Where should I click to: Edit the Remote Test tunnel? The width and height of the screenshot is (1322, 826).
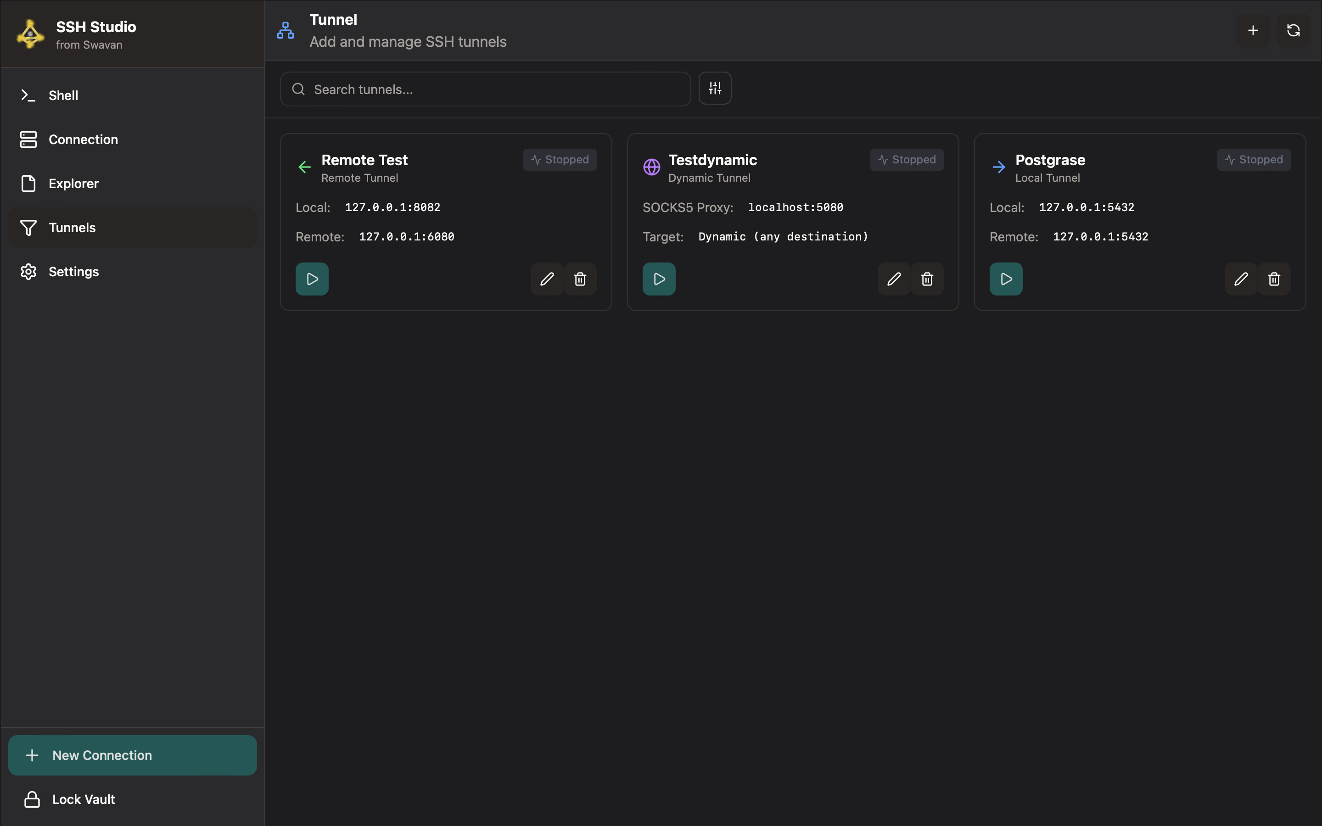point(547,279)
